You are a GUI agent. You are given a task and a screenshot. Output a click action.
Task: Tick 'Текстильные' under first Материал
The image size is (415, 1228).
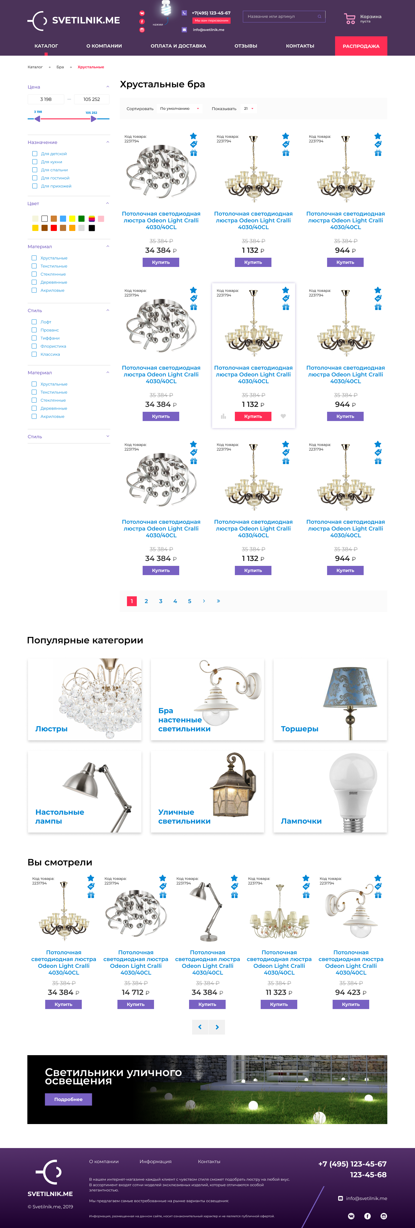pos(49,266)
